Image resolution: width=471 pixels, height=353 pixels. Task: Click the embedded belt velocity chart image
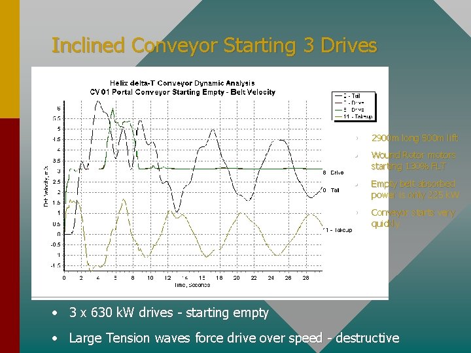pyautogui.click(x=210, y=183)
